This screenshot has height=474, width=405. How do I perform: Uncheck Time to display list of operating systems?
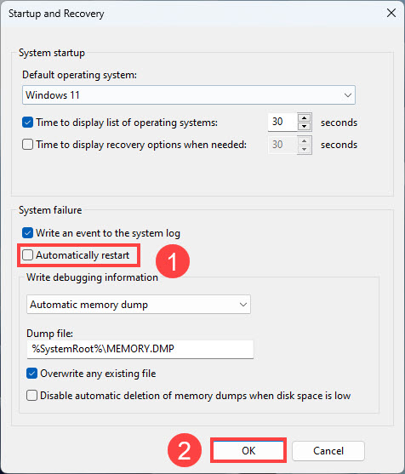(27, 123)
